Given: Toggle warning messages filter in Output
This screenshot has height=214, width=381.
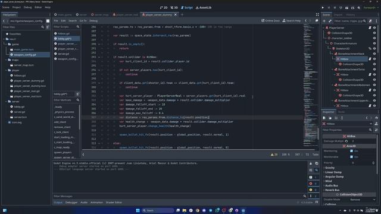Looking at the screenshot, I should (313, 190).
